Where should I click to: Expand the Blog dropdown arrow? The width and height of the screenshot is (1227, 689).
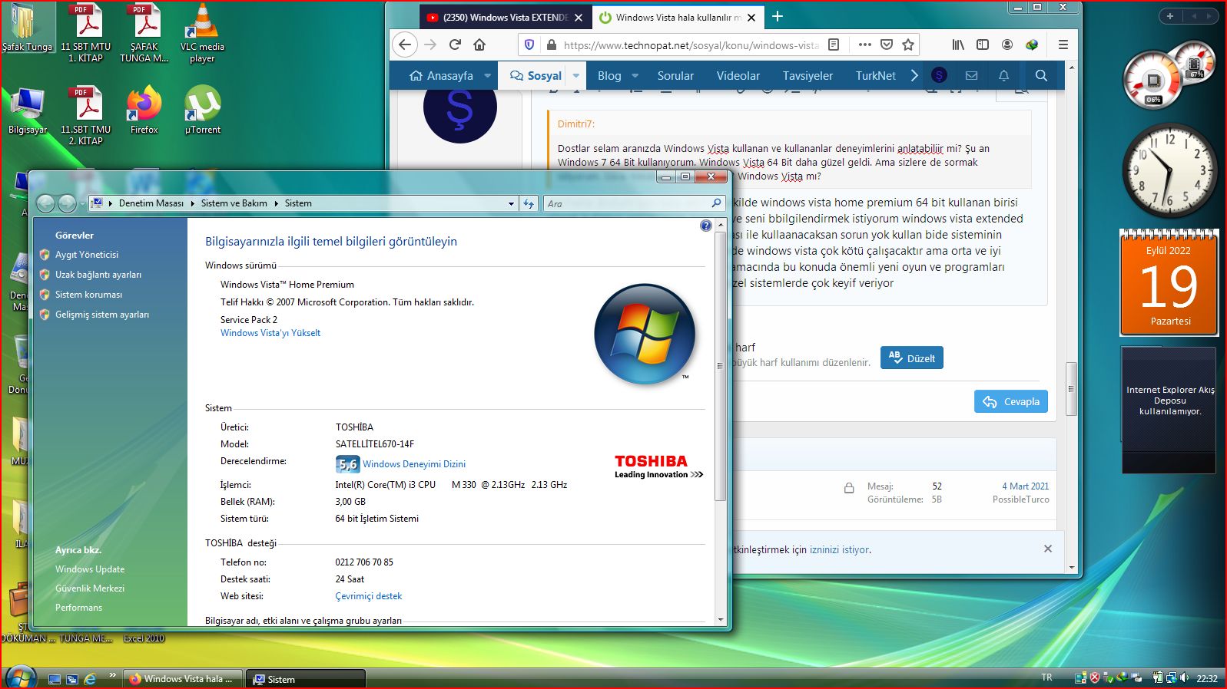point(635,76)
